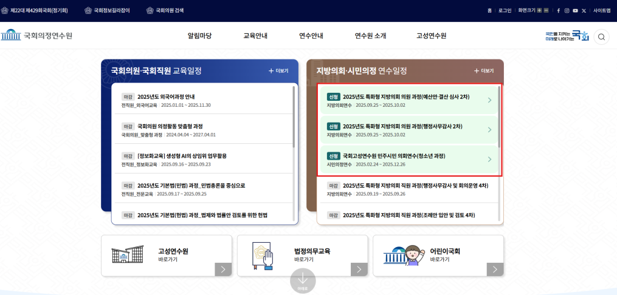Click the 국회의정연수원 logo
Image resolution: width=617 pixels, height=295 pixels.
pos(37,36)
